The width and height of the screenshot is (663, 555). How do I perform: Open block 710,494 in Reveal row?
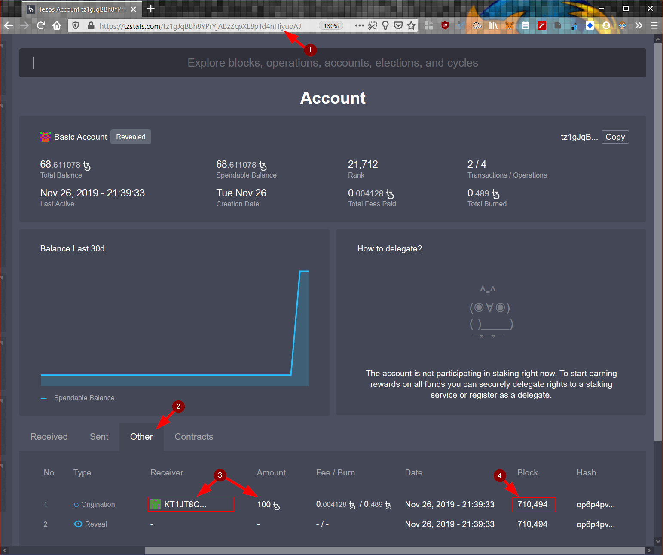532,524
